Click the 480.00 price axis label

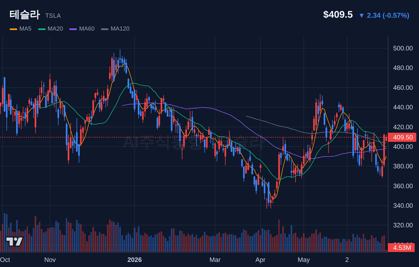click(x=403, y=68)
